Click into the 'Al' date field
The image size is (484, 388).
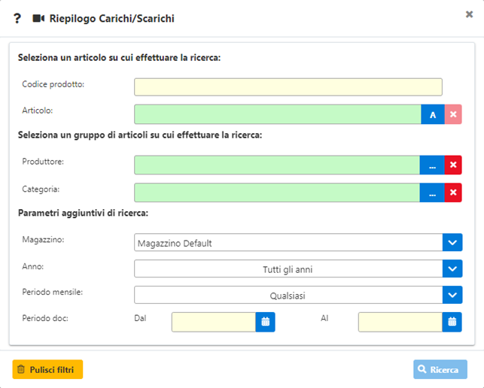[400, 322]
